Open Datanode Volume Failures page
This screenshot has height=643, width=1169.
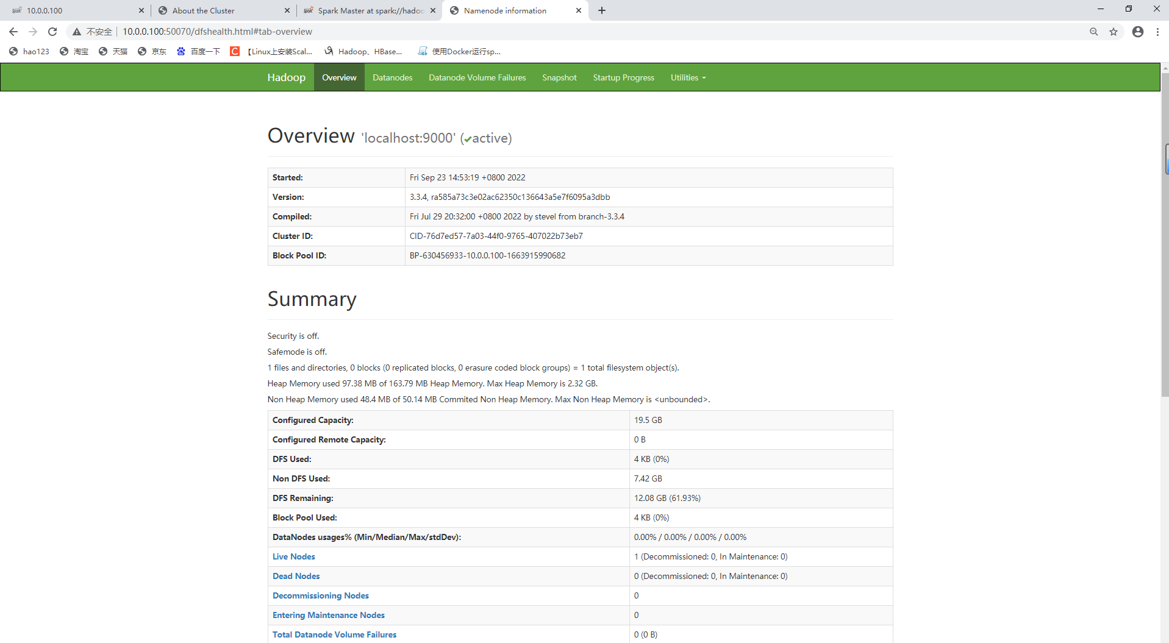click(477, 77)
